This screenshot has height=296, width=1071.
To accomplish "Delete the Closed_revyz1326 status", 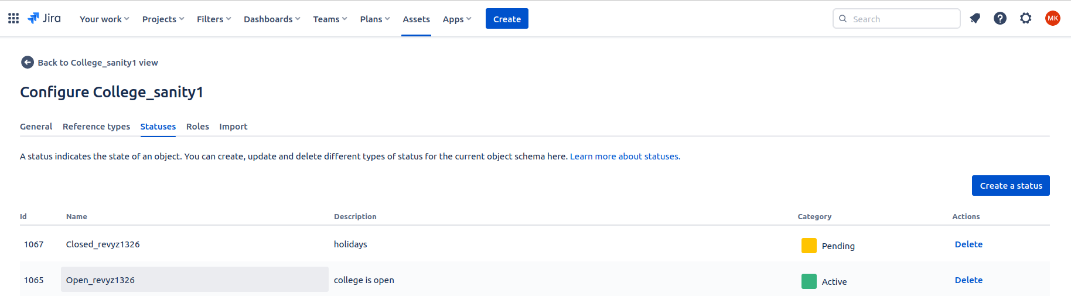I will (968, 244).
